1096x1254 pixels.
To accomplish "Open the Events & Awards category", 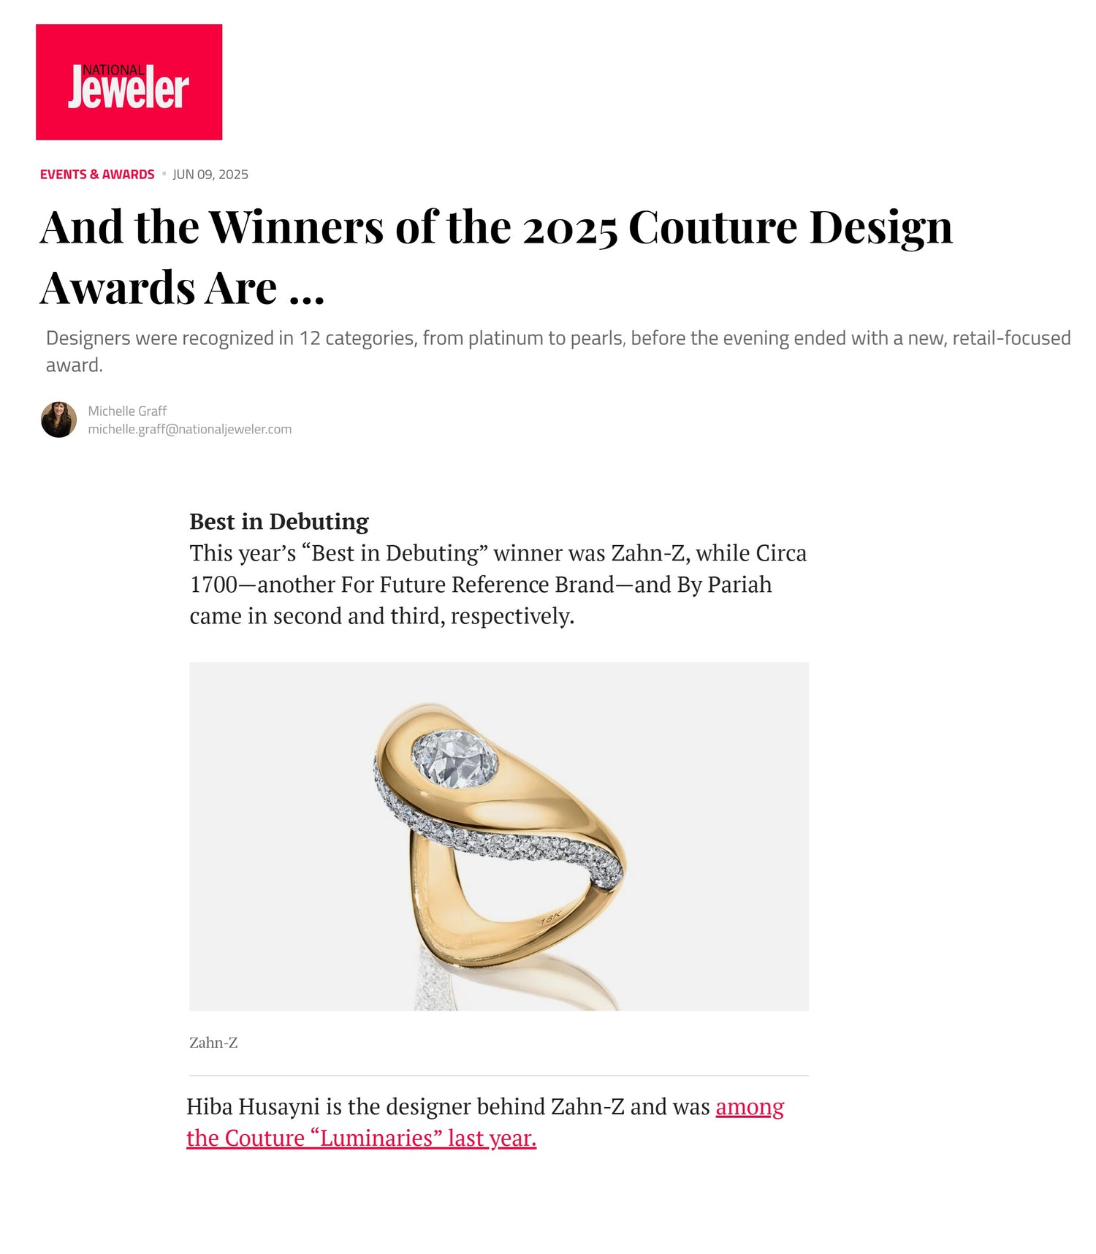I will click(x=97, y=175).
